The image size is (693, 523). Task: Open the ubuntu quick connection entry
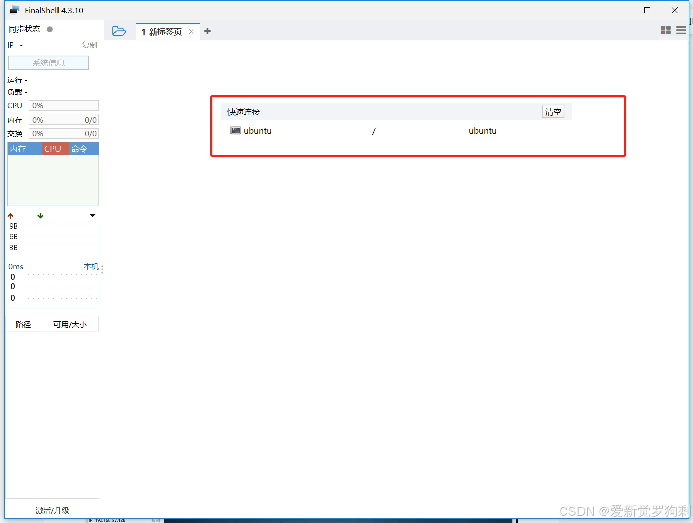click(396, 131)
